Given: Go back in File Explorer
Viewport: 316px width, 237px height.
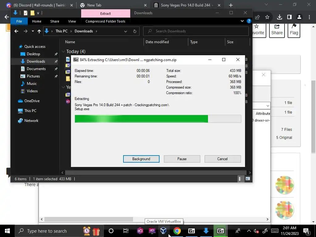Looking at the screenshot, I should (16, 31).
